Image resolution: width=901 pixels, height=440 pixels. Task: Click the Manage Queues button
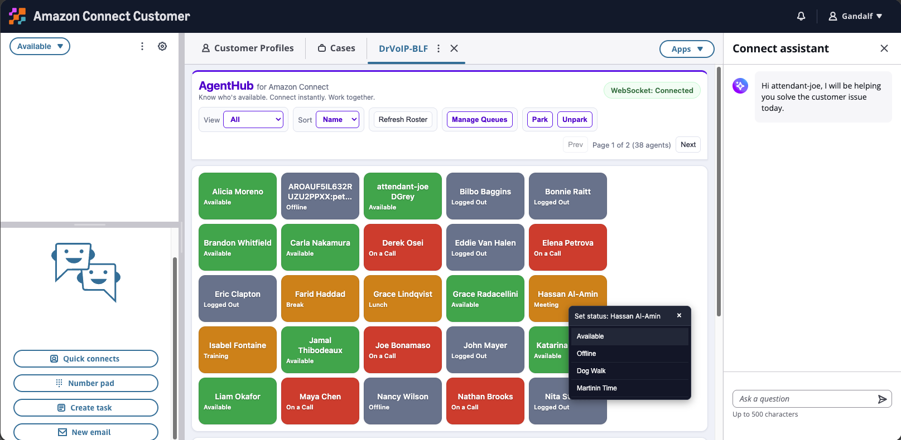[x=480, y=119]
